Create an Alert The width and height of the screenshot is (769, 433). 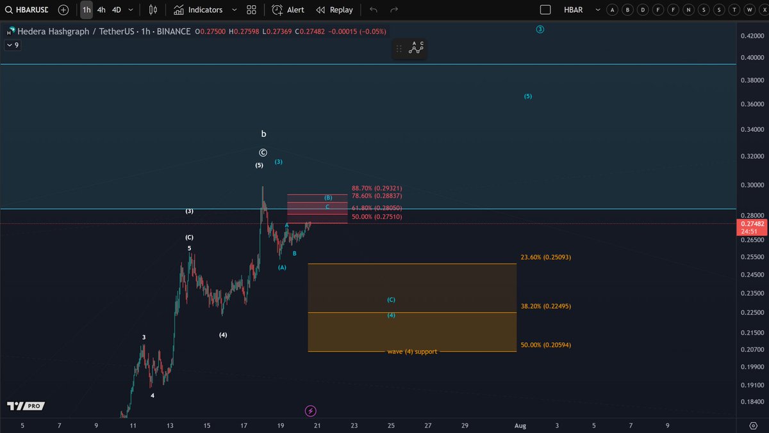coord(288,10)
